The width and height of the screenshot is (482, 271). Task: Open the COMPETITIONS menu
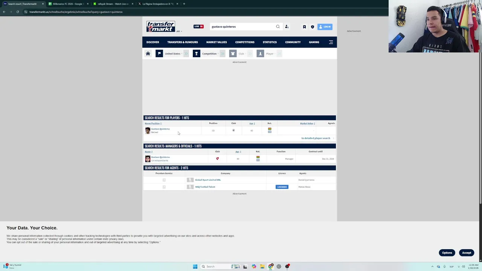click(245, 42)
